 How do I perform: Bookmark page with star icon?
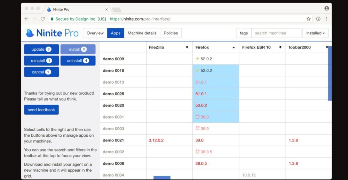pyautogui.click(x=308, y=19)
